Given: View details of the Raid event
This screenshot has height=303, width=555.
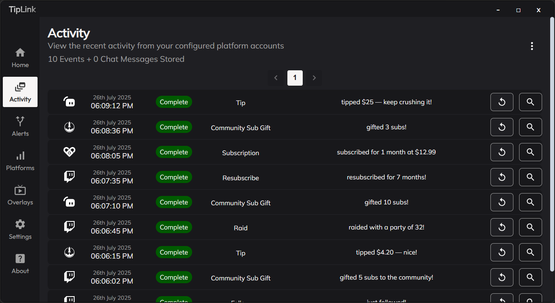Looking at the screenshot, I should (530, 227).
